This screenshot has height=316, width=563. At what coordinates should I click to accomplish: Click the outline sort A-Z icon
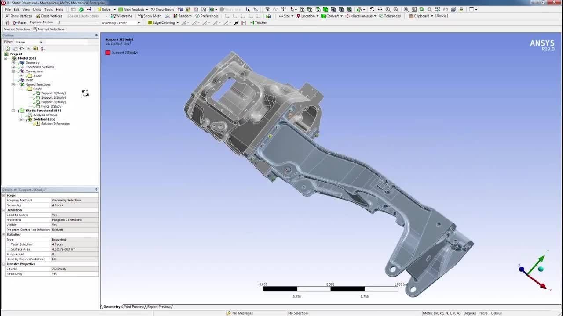click(x=43, y=48)
